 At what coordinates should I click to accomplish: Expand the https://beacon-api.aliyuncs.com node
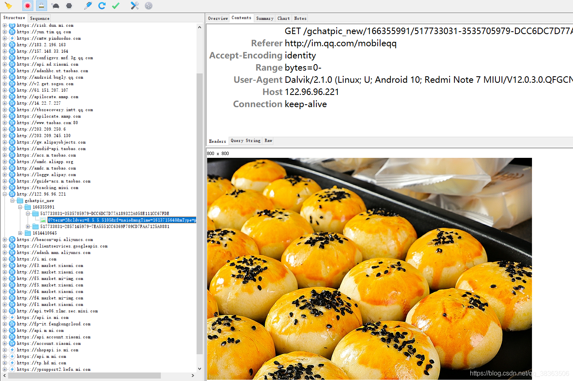coord(5,240)
